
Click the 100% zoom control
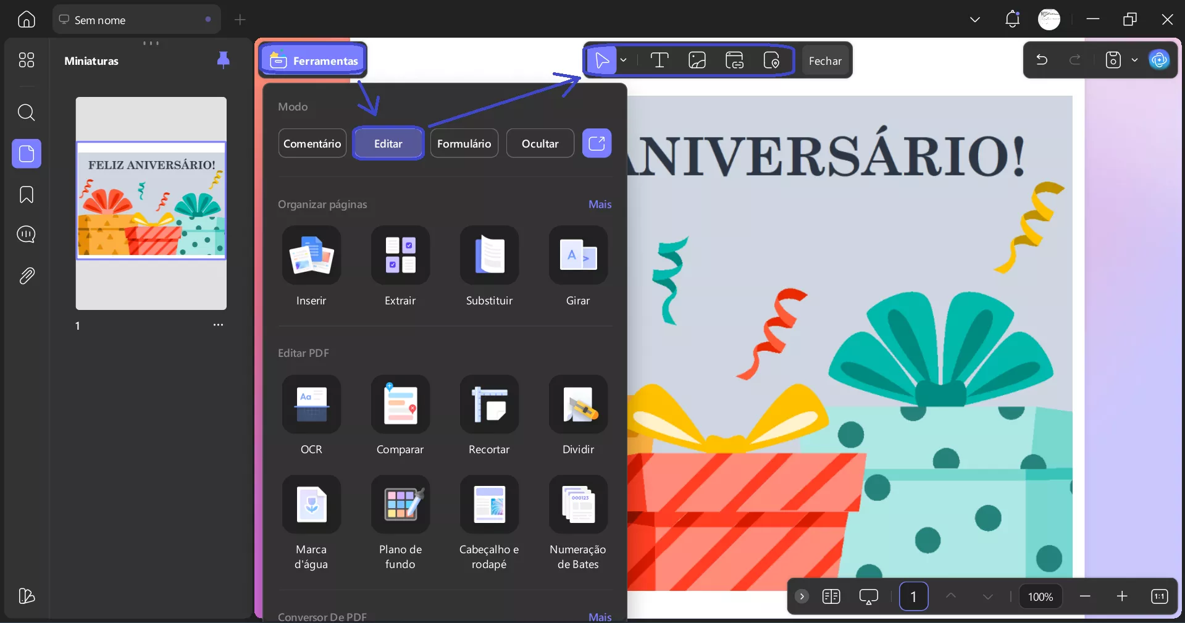click(x=1040, y=596)
